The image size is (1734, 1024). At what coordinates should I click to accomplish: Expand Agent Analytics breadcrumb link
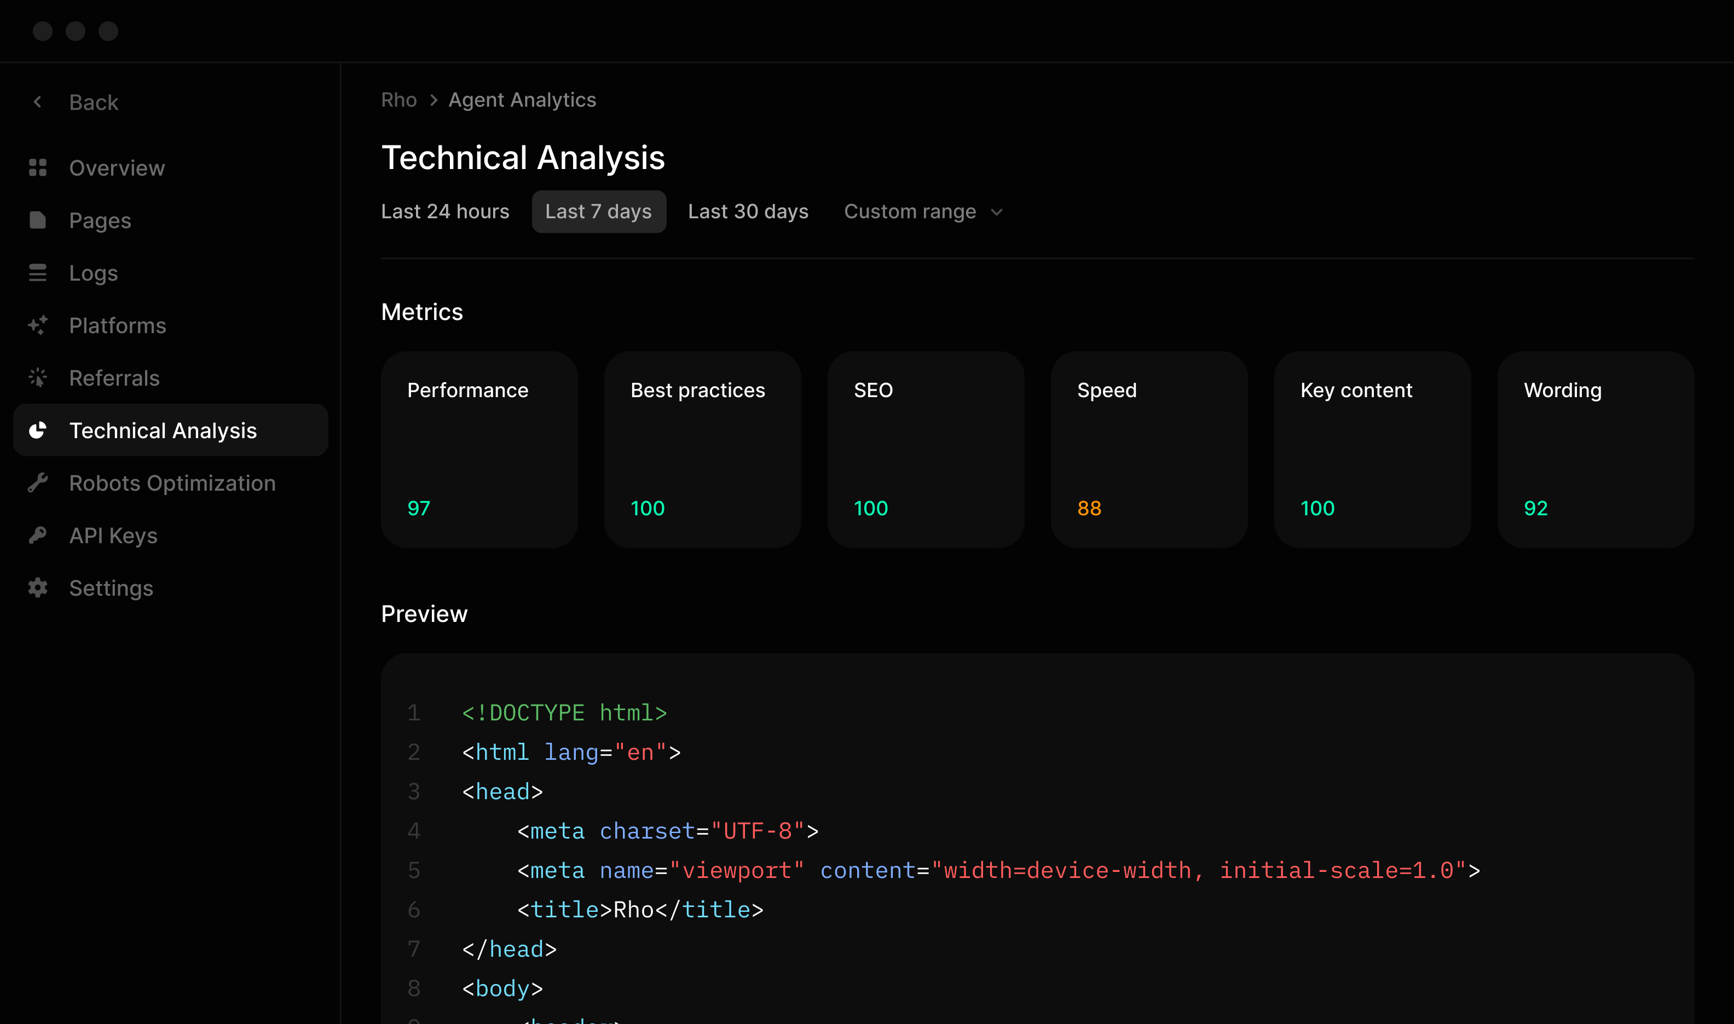point(522,100)
